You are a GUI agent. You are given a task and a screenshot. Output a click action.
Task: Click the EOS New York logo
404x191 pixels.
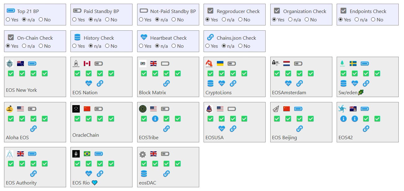pos(10,64)
